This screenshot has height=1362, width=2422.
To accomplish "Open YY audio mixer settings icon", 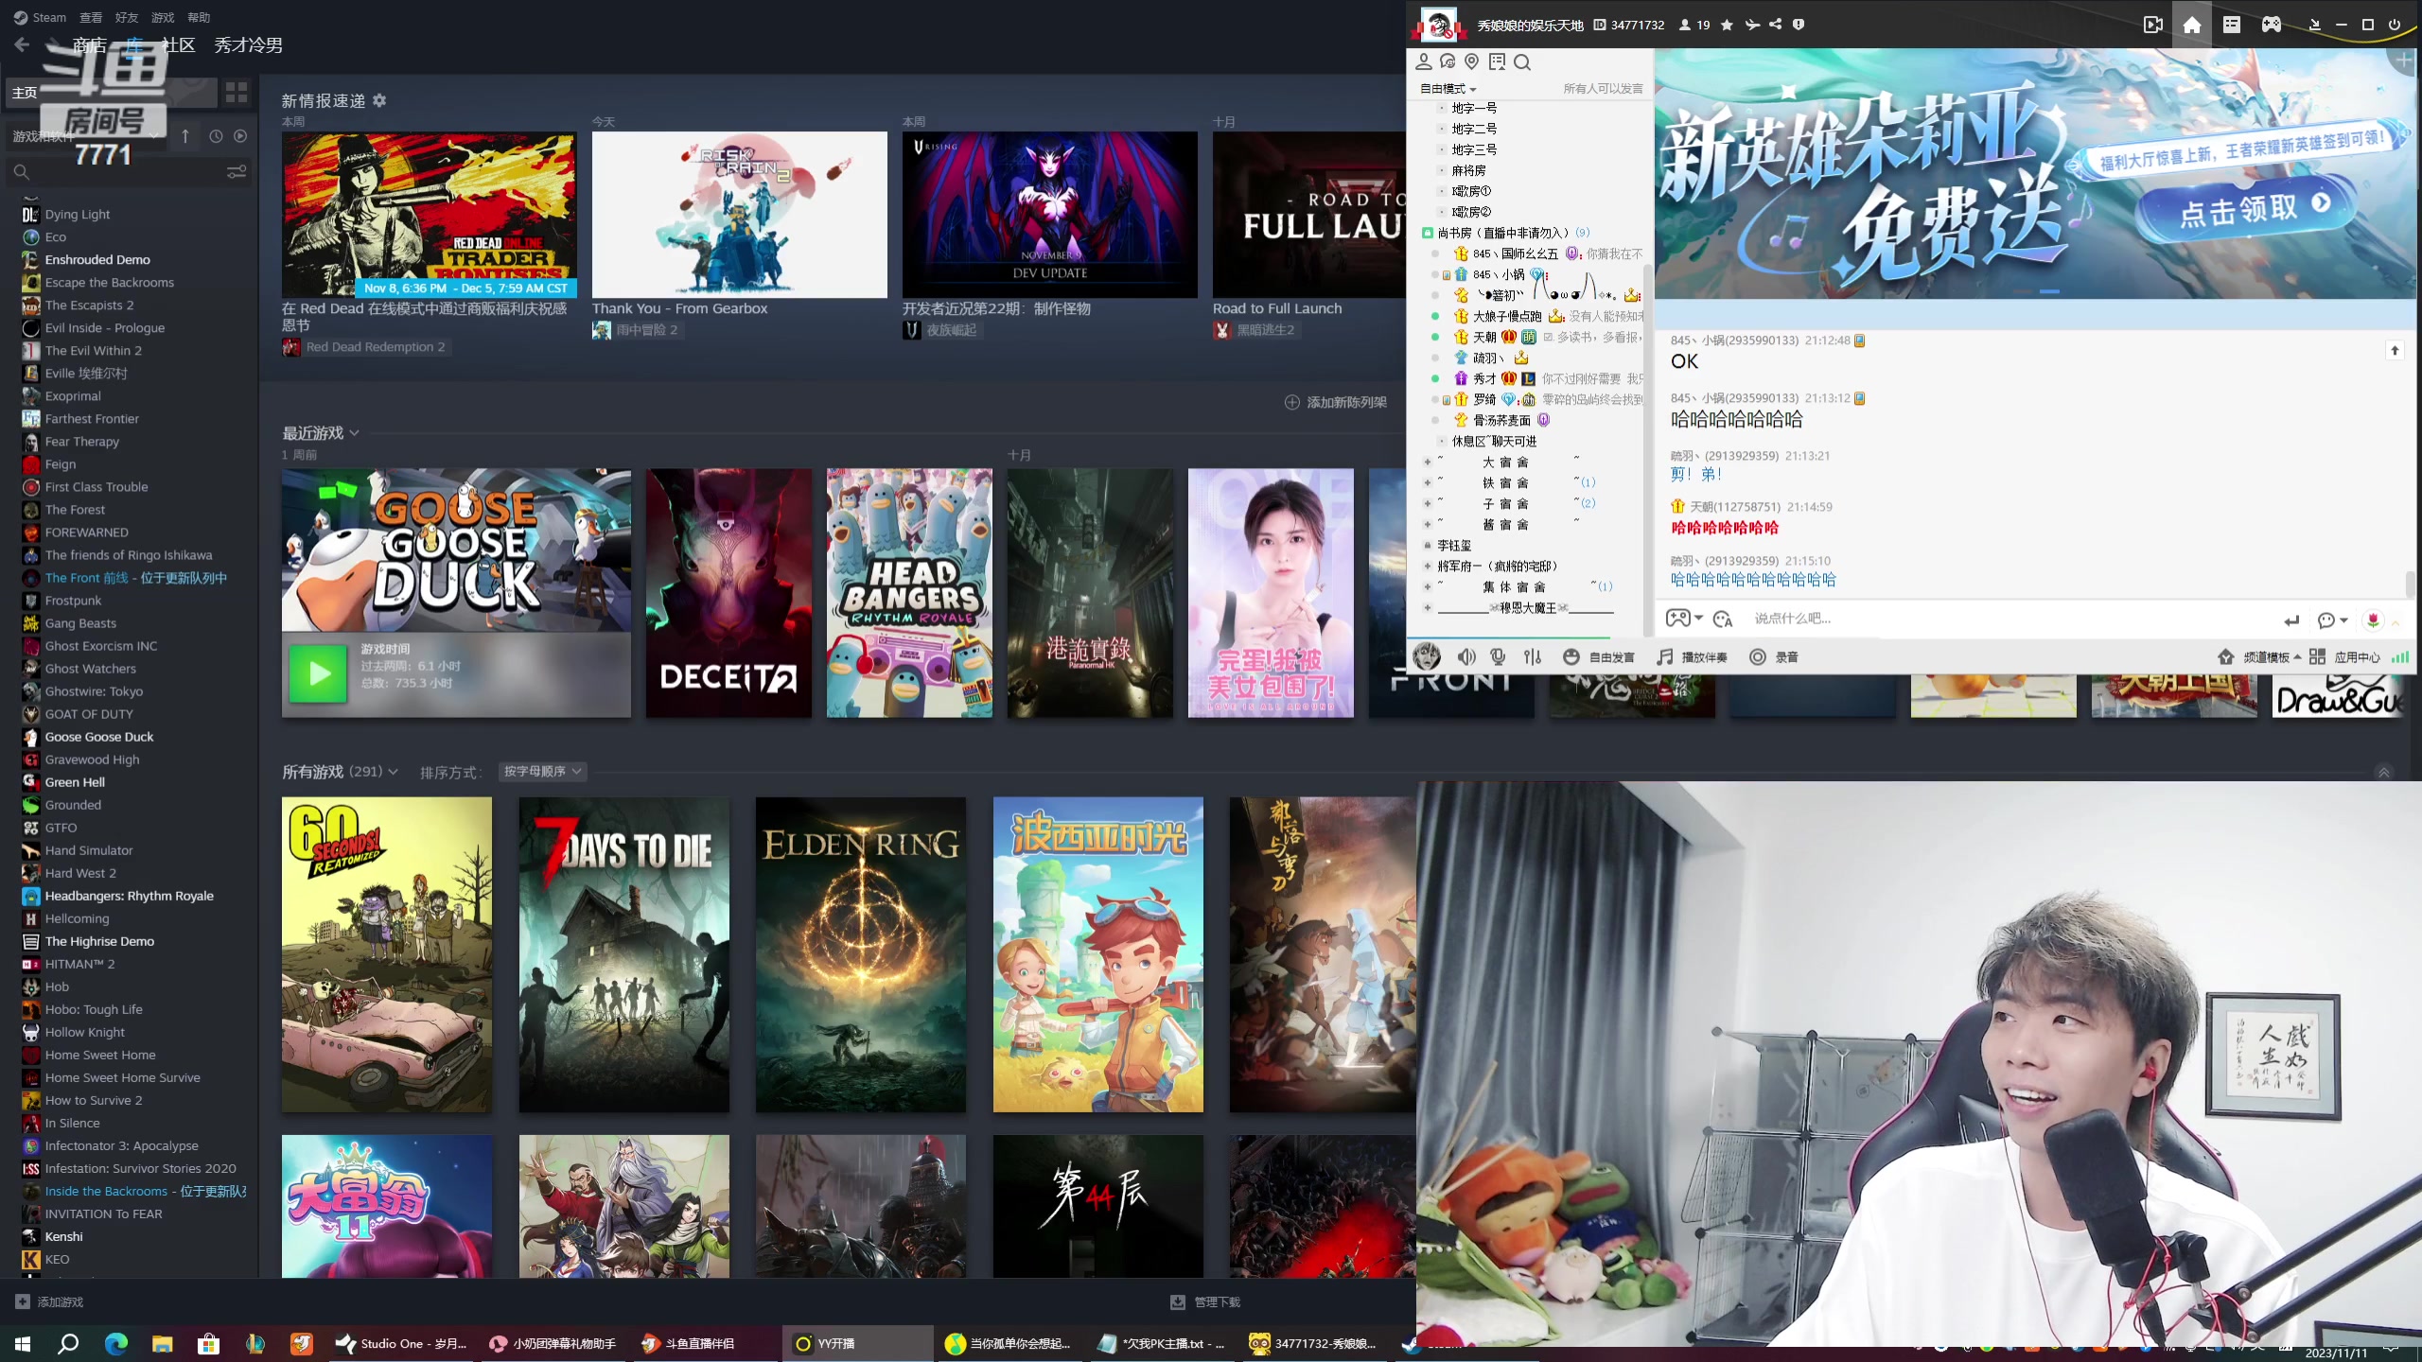I will [x=1533, y=656].
